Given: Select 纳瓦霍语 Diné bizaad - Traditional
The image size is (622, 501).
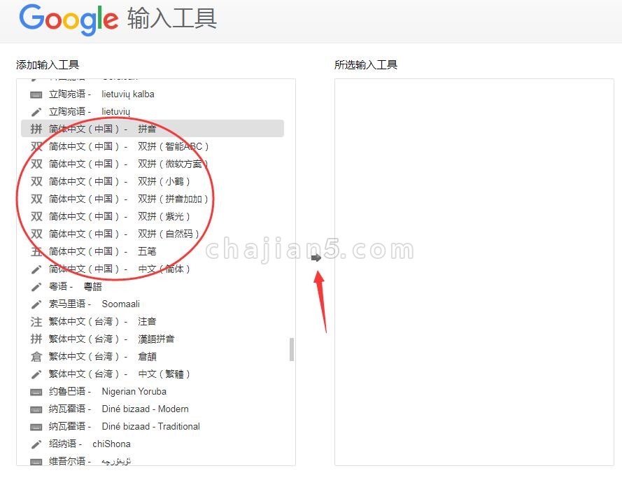Looking at the screenshot, I should coord(153,426).
